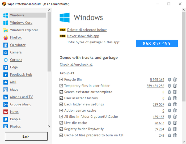186x144 pixels.
Task: Click Check all/uncheck all link
Action: tap(76, 64)
